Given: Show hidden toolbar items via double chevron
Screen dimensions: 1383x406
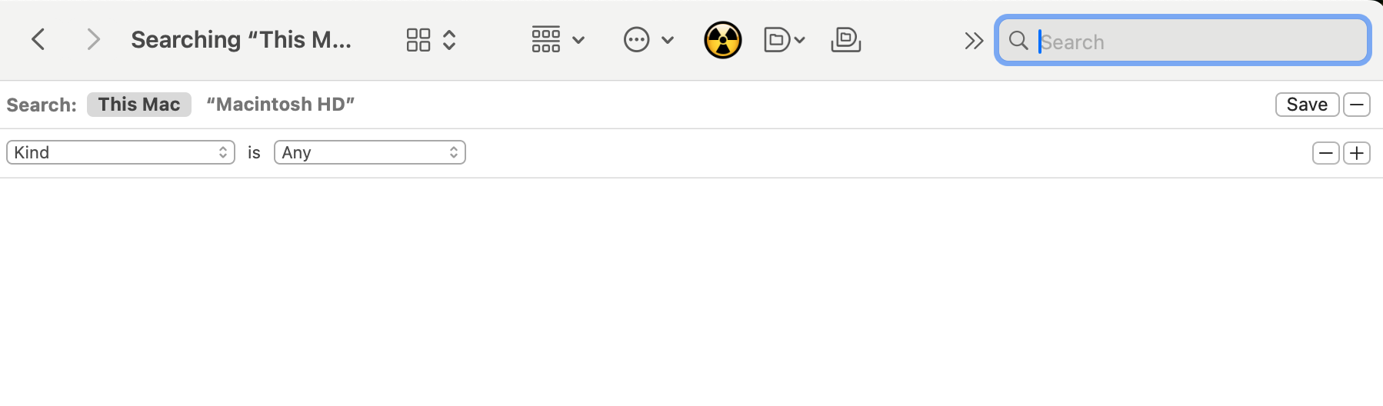Looking at the screenshot, I should pos(974,41).
